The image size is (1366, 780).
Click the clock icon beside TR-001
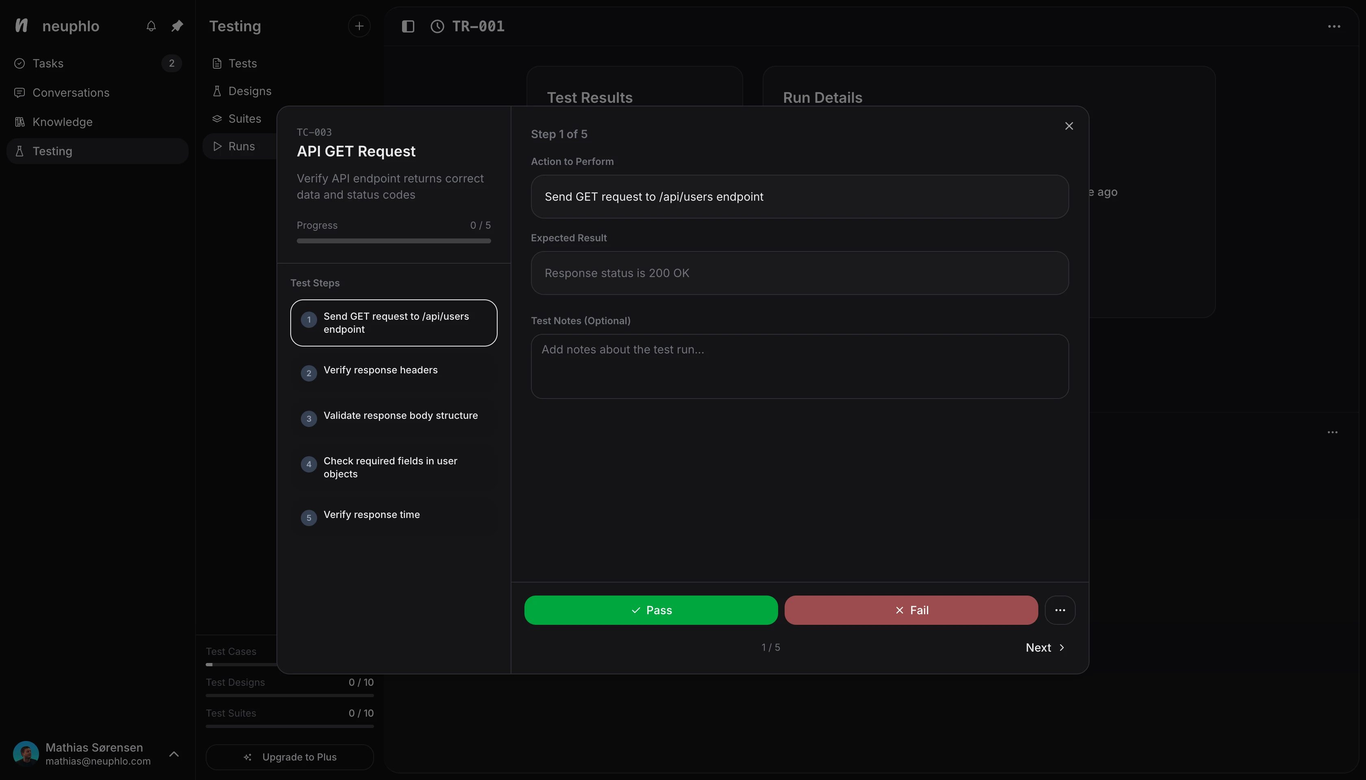click(437, 26)
